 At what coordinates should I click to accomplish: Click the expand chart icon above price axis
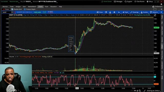coord(155,15)
